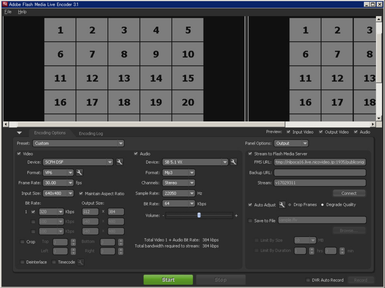Viewport: 385px width, 288px height.
Task: Click the Connect button
Action: (349, 193)
